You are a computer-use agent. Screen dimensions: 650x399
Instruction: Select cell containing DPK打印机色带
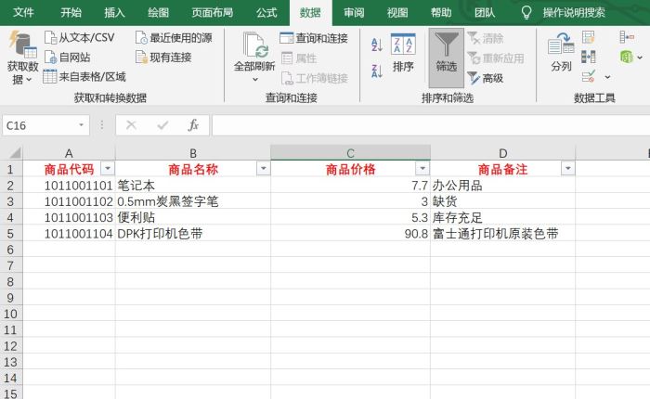click(192, 234)
